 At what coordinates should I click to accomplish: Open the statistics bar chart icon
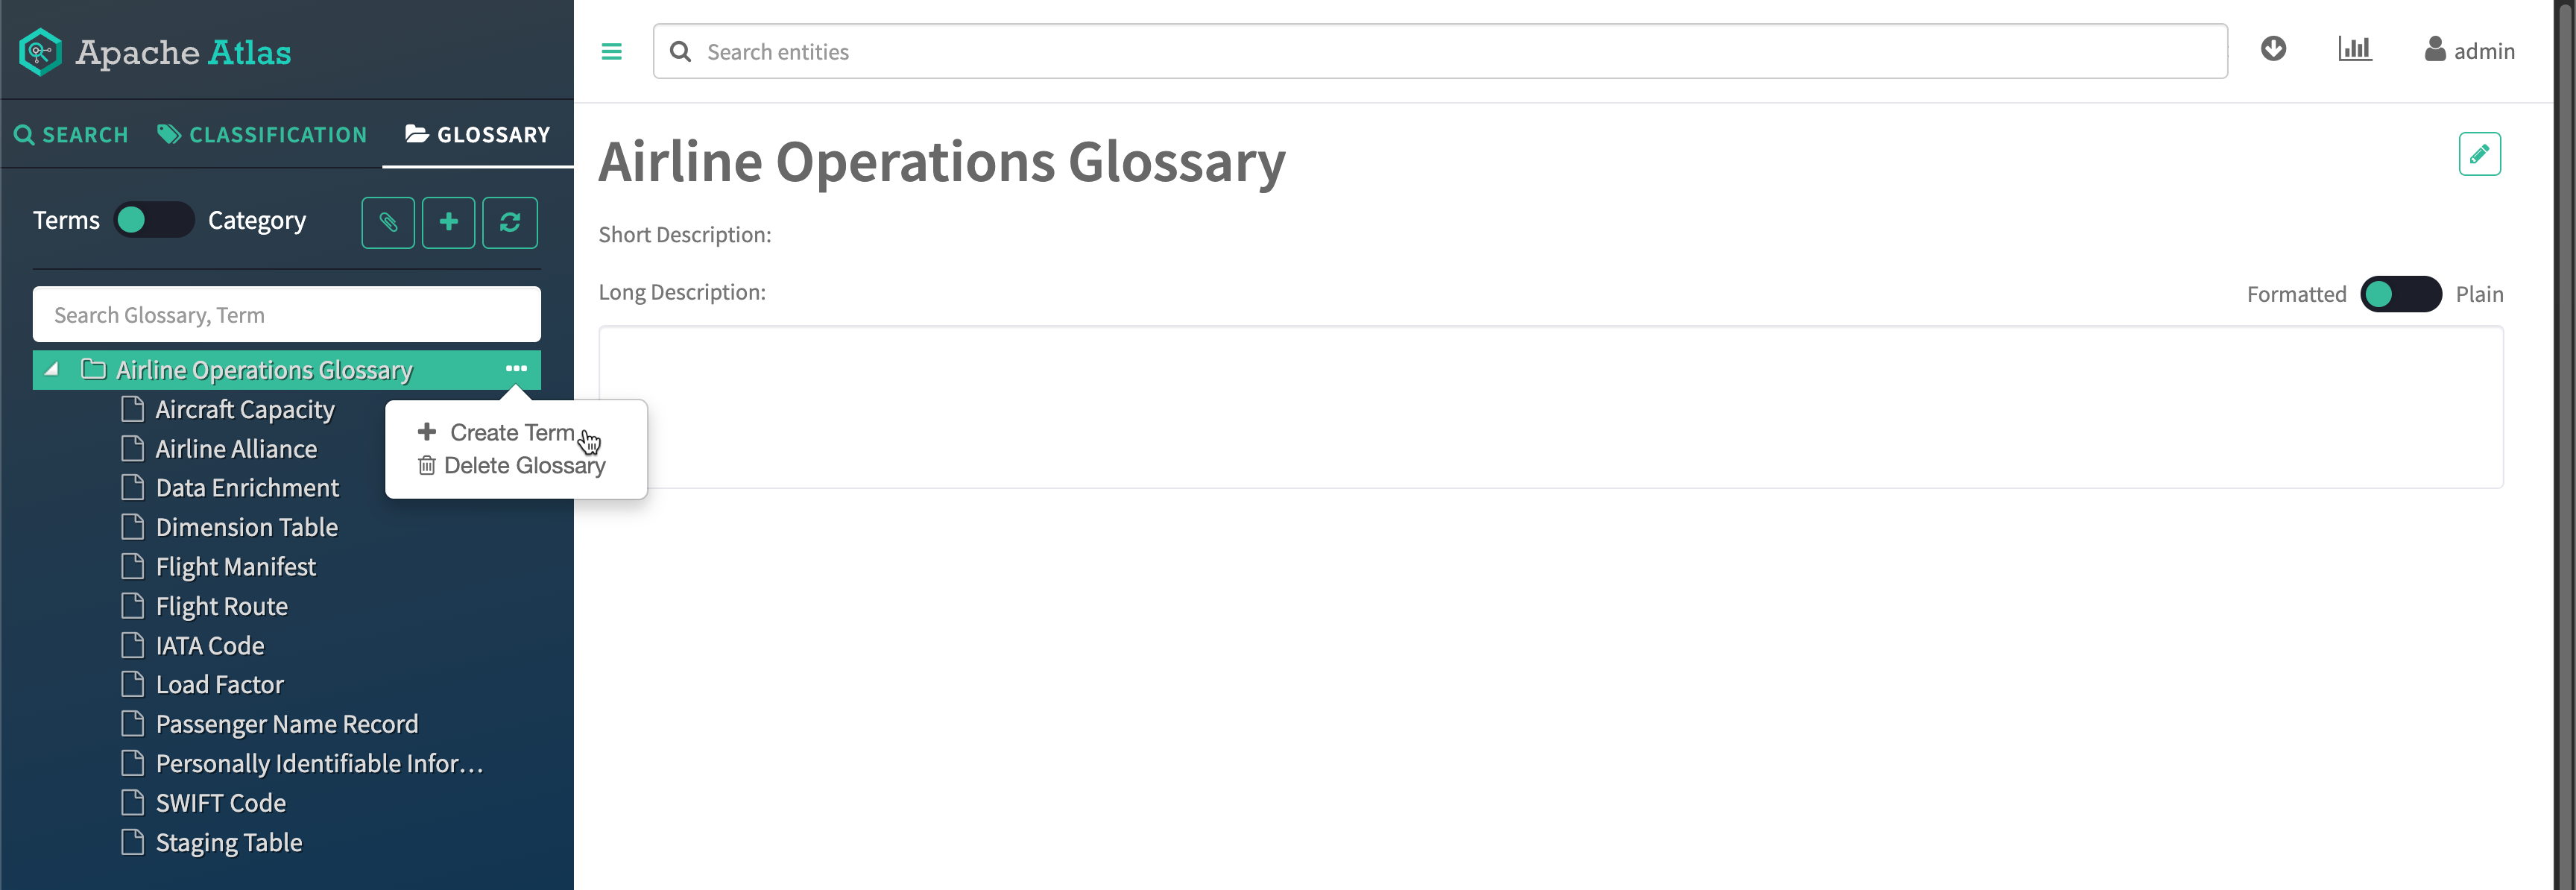(2354, 49)
